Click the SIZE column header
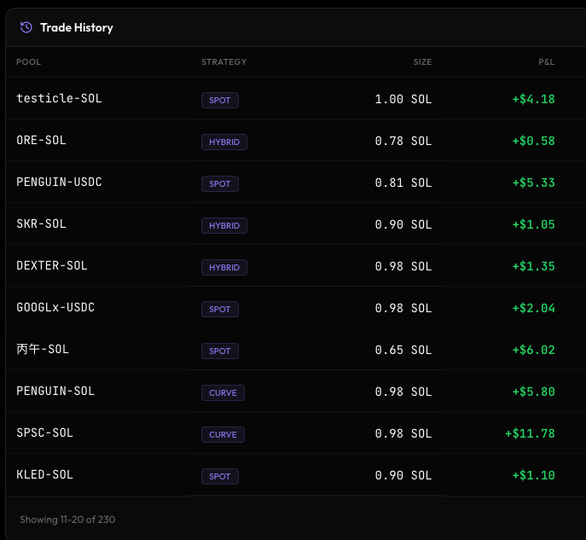 point(422,62)
